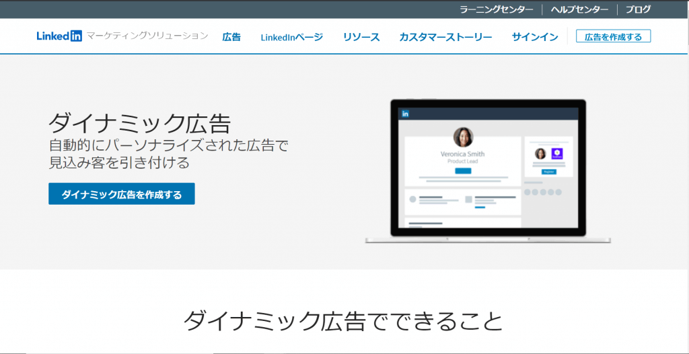Viewport: 689px width, 354px height.
Task: Open the ラーニングセンター link
Action: point(497,9)
